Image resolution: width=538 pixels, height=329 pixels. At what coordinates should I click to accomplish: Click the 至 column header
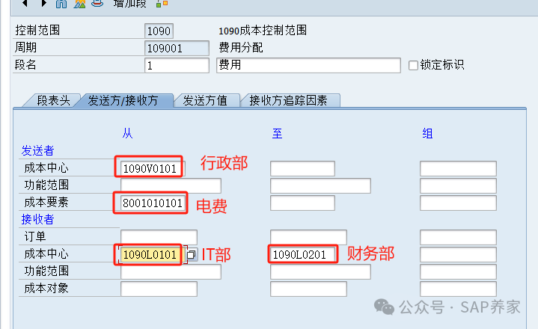[x=277, y=133]
